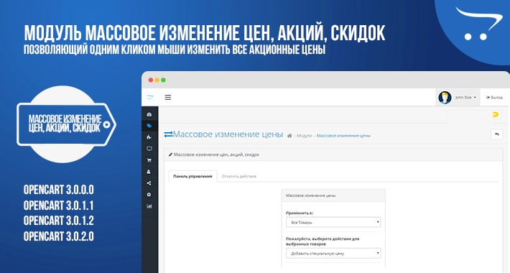The height and width of the screenshot is (273, 510).
Task: Click the OpenCart cart logo in corner
Action: click(x=478, y=24)
